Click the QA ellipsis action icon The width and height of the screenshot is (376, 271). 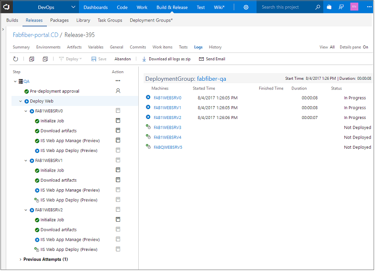coord(118,81)
